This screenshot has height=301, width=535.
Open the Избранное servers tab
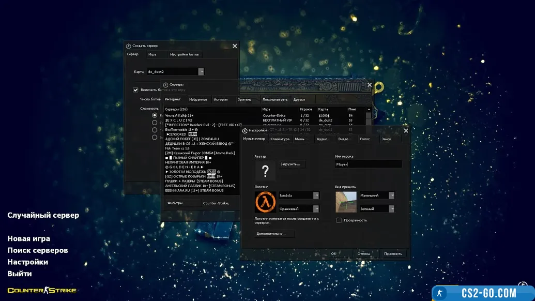(198, 99)
